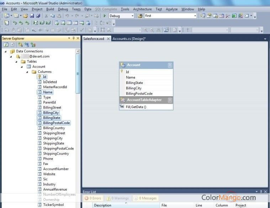Select the BillingCountry column in tree
The image size is (270, 208).
coord(54,128)
